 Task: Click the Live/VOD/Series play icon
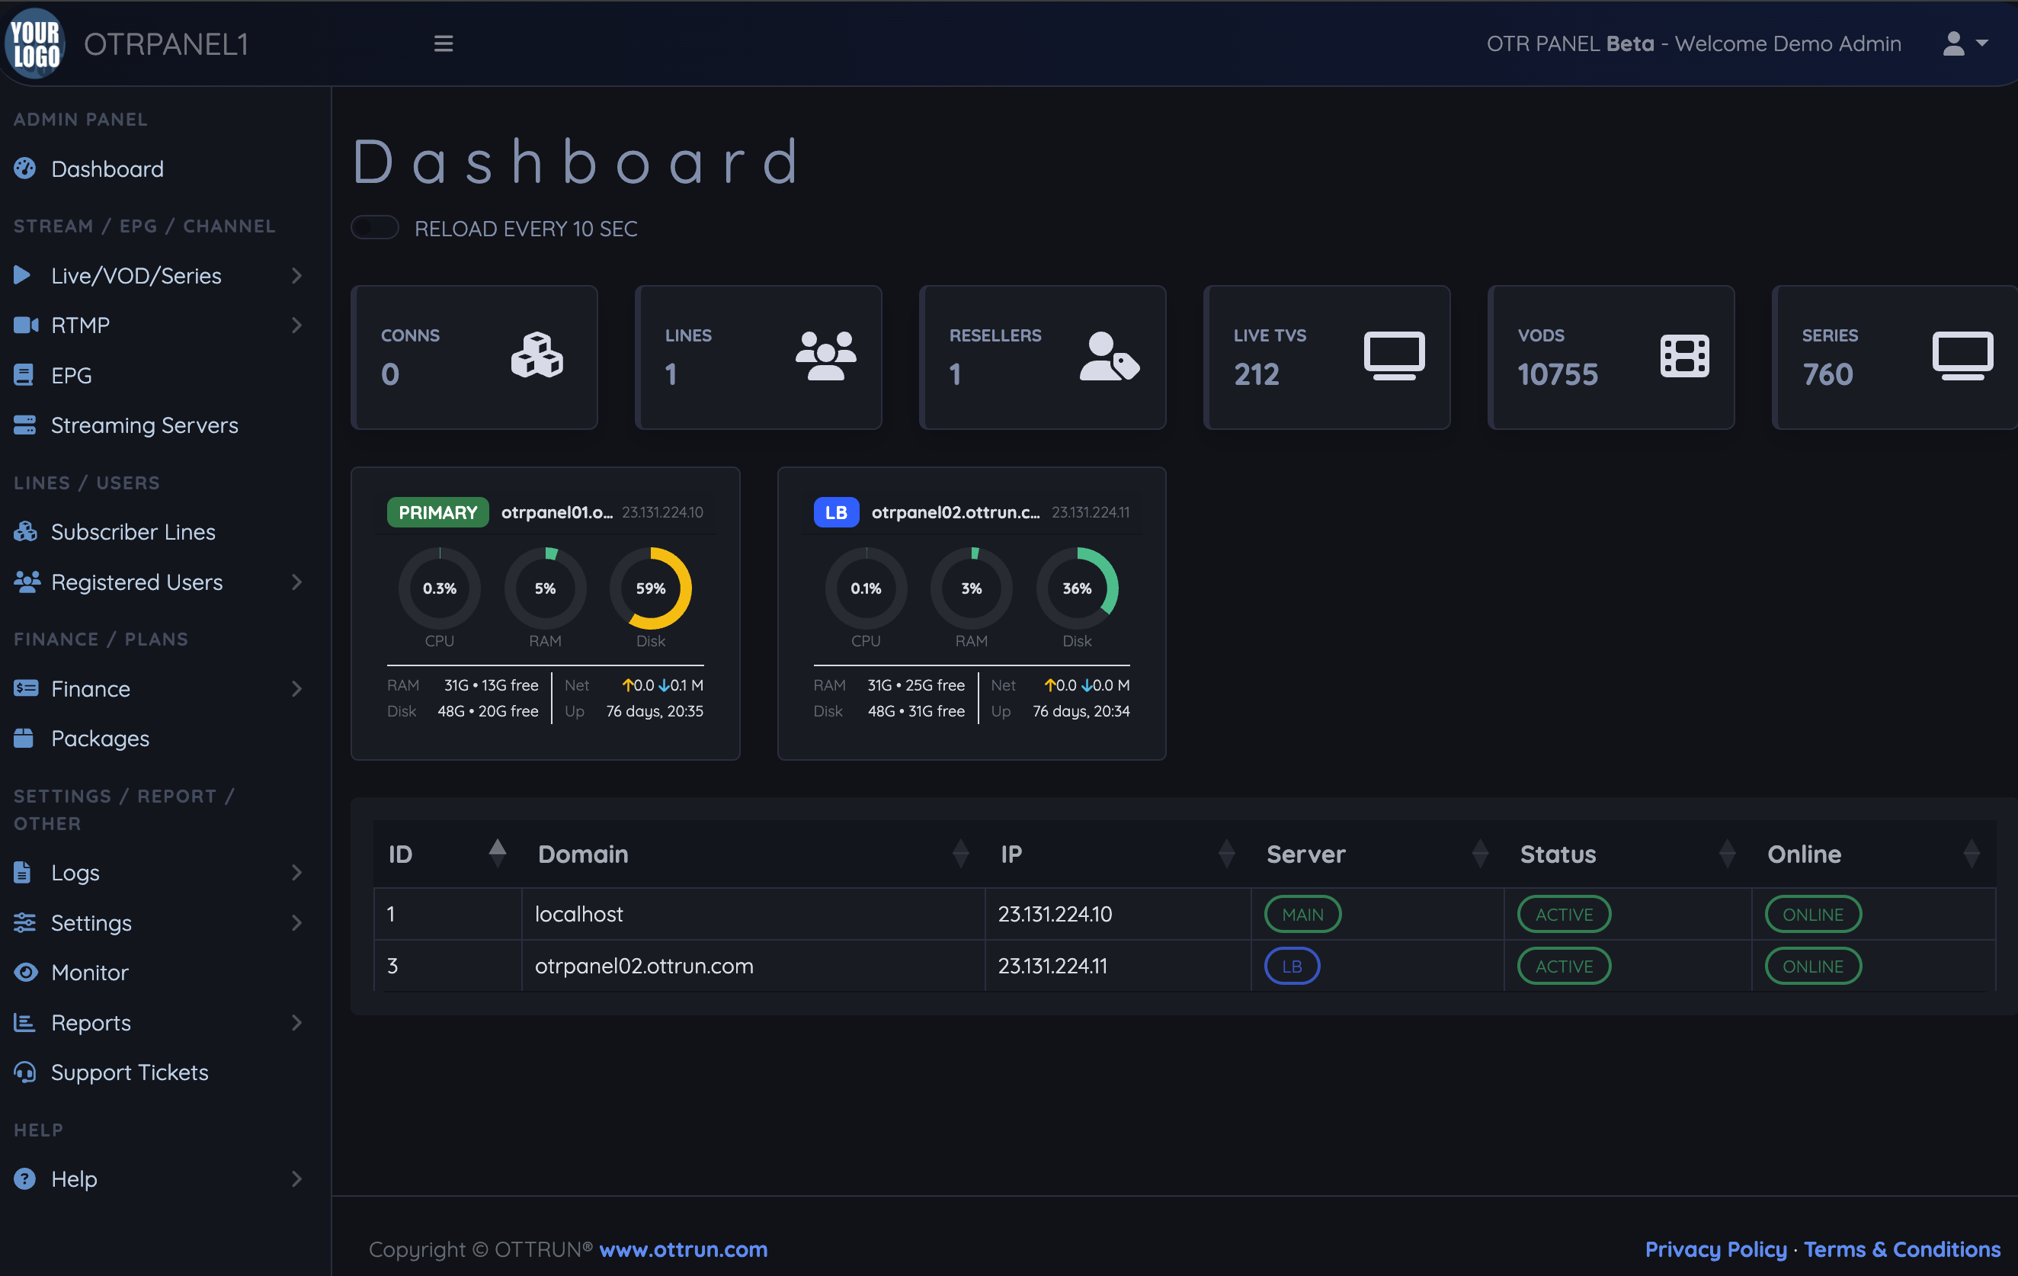[23, 275]
